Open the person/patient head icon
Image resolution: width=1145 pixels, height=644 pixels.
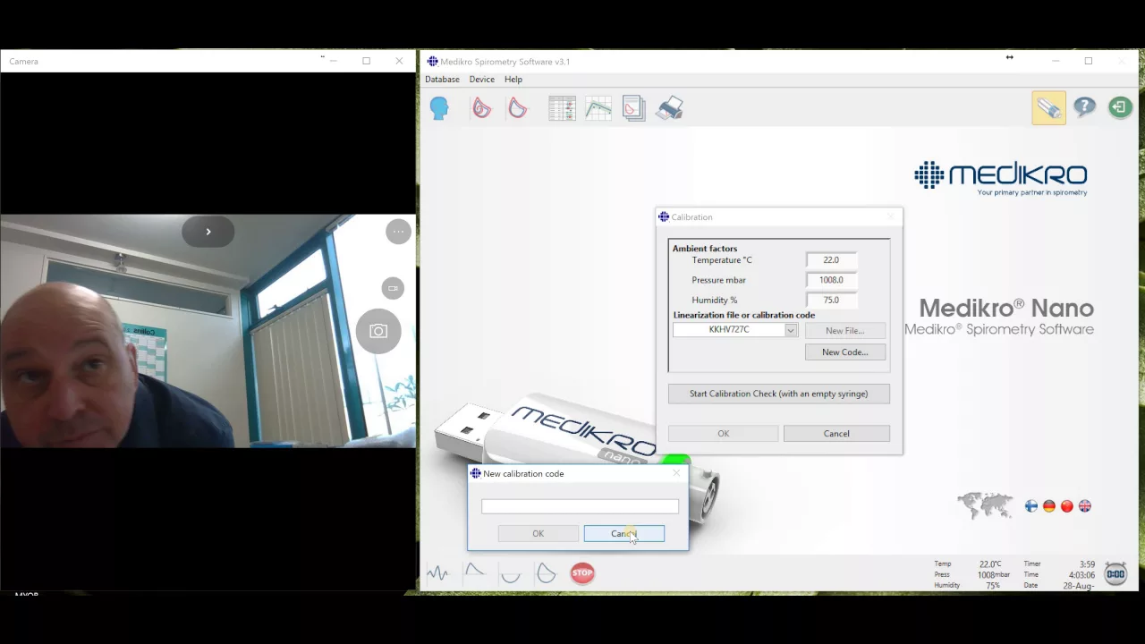(x=439, y=108)
